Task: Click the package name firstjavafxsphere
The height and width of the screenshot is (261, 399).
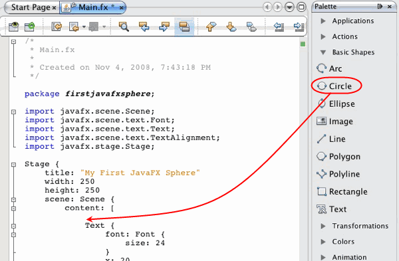Action: (x=108, y=94)
